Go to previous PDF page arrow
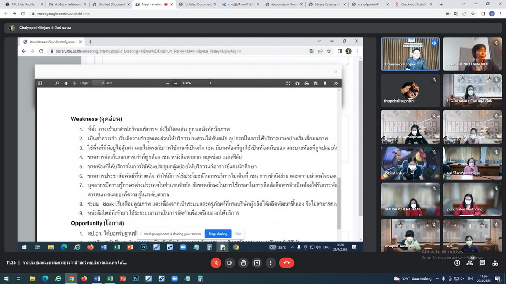 (x=66, y=83)
